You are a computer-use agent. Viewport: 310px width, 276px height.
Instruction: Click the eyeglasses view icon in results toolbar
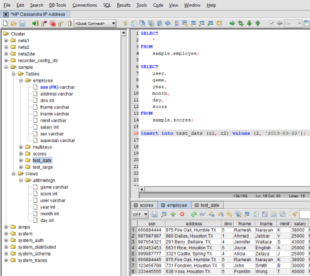[203, 215]
